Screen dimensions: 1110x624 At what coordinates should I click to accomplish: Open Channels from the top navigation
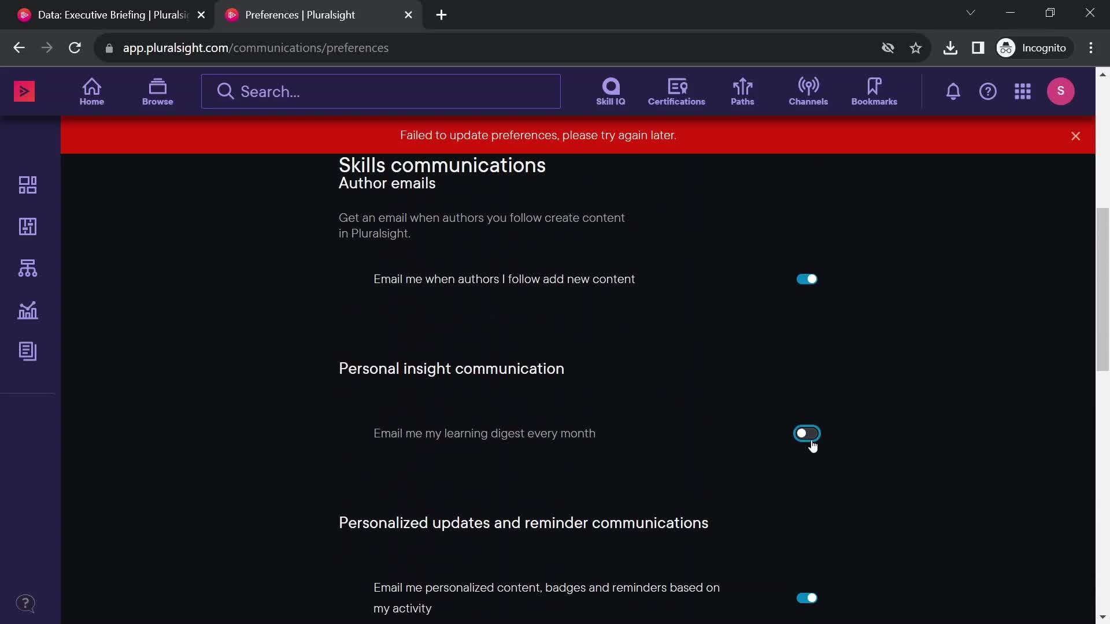point(808,91)
